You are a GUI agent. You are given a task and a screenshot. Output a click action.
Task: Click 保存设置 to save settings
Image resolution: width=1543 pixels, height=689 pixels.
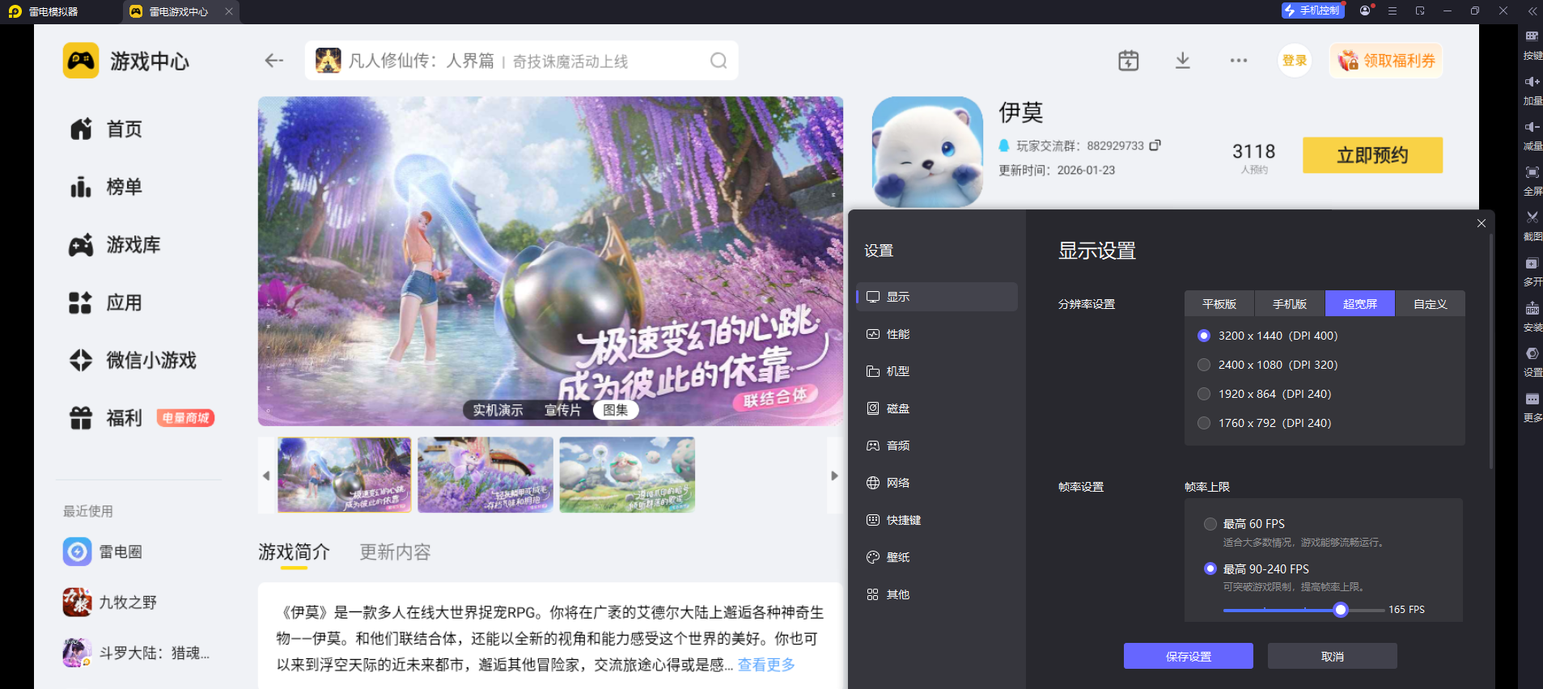(x=1189, y=656)
